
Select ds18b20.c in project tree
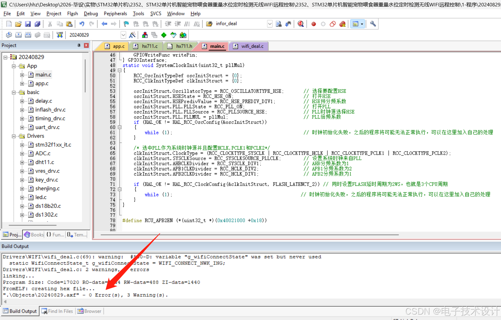pyautogui.click(x=48, y=206)
